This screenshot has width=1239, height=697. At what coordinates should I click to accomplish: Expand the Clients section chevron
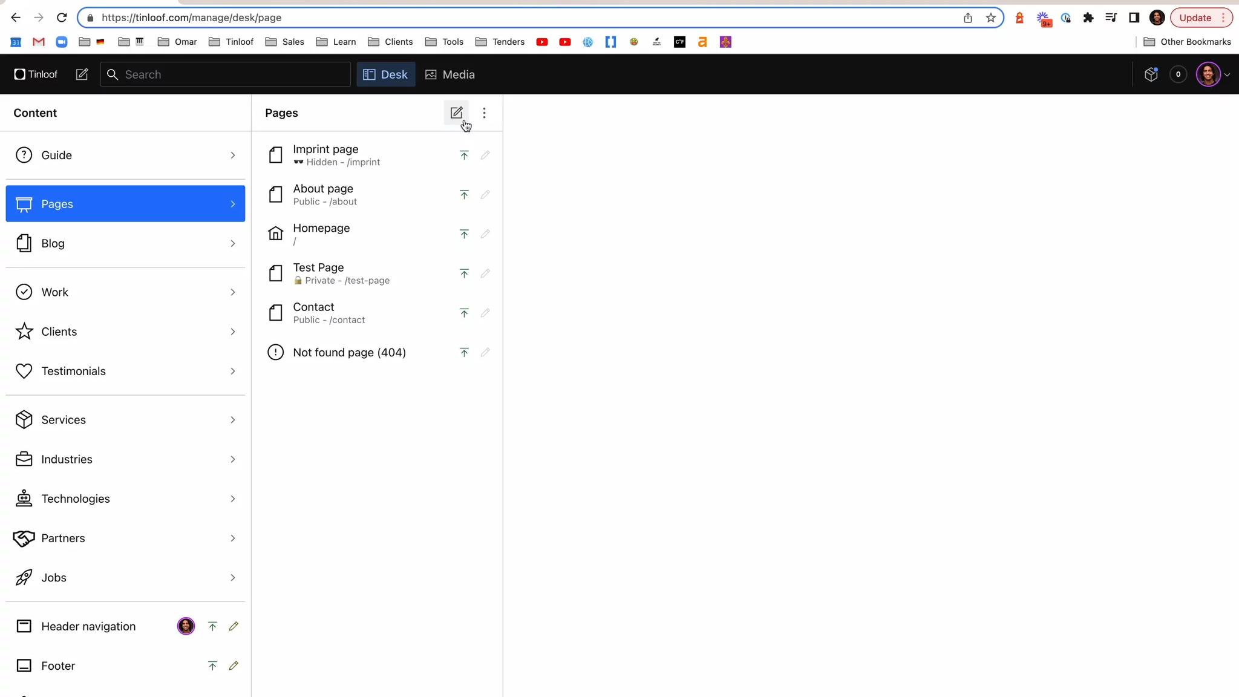point(233,332)
